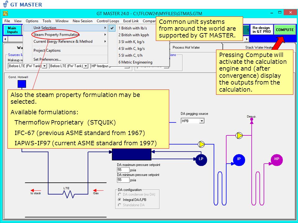Click DA maximum pressure setpoint field
This screenshot has height=223, width=298.
(x=123, y=170)
